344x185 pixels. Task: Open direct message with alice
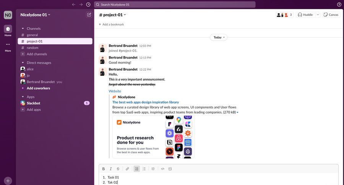[55, 69]
